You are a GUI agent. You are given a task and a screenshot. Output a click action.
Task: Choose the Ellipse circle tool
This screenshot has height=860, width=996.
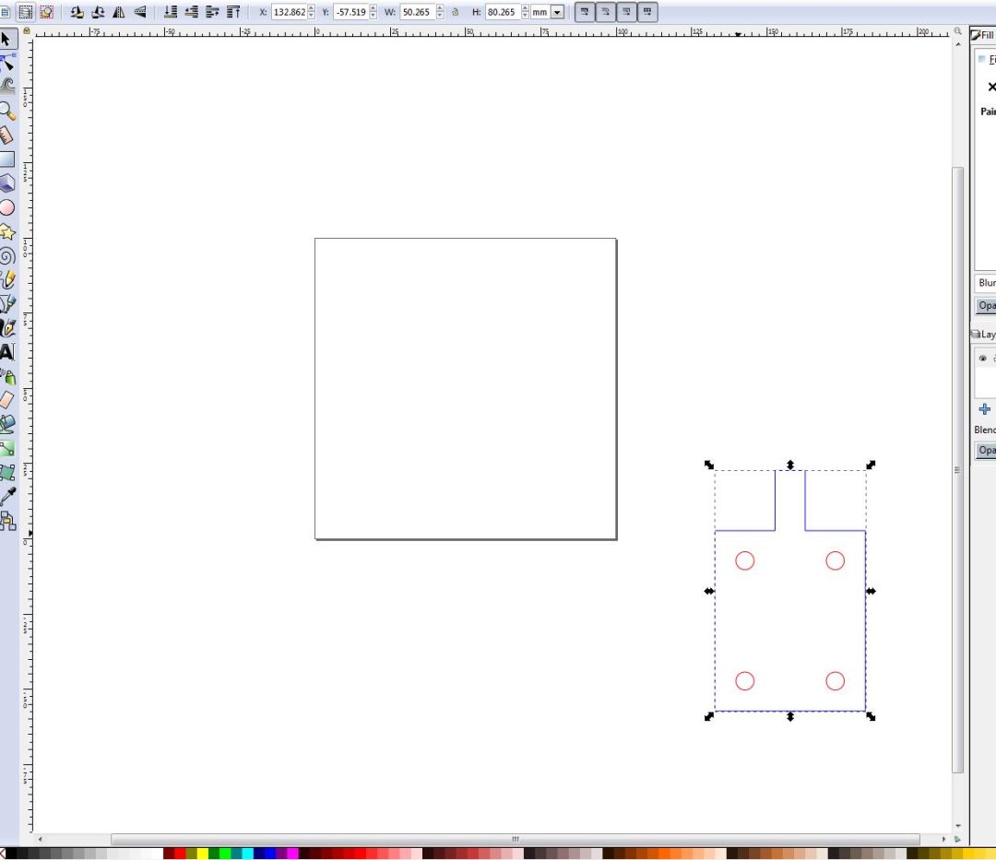pyautogui.click(x=7, y=207)
